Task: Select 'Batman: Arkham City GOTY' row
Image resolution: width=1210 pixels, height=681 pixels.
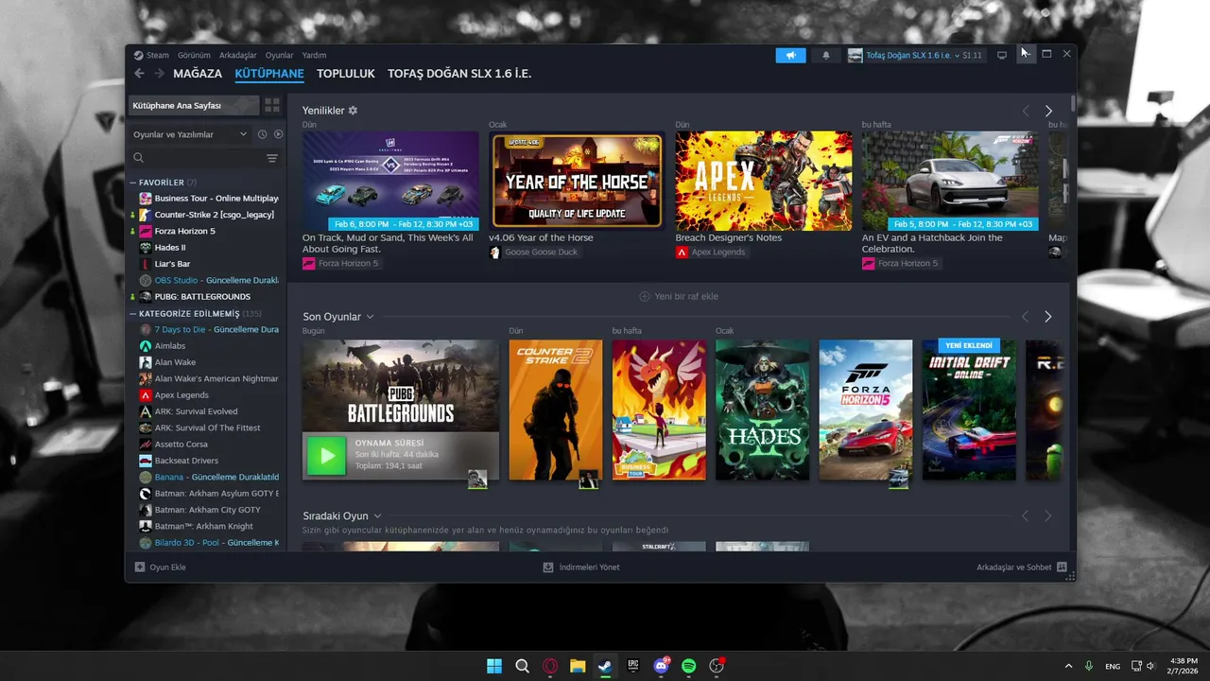Action: pos(208,510)
